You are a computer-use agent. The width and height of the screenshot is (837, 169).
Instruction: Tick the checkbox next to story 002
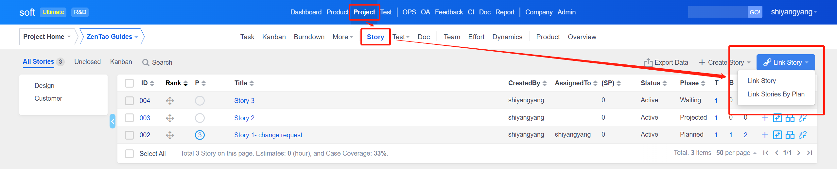point(130,135)
